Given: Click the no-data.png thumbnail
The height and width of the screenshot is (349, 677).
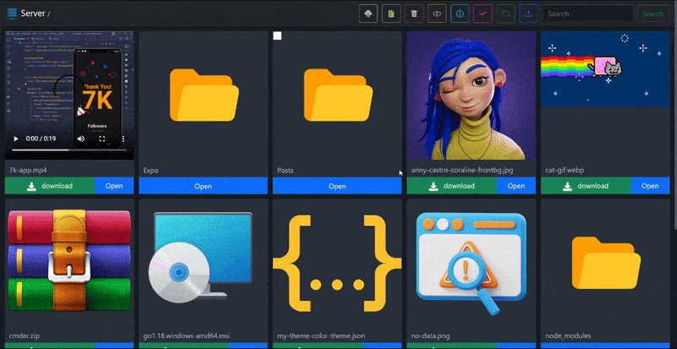Looking at the screenshot, I should 471,263.
